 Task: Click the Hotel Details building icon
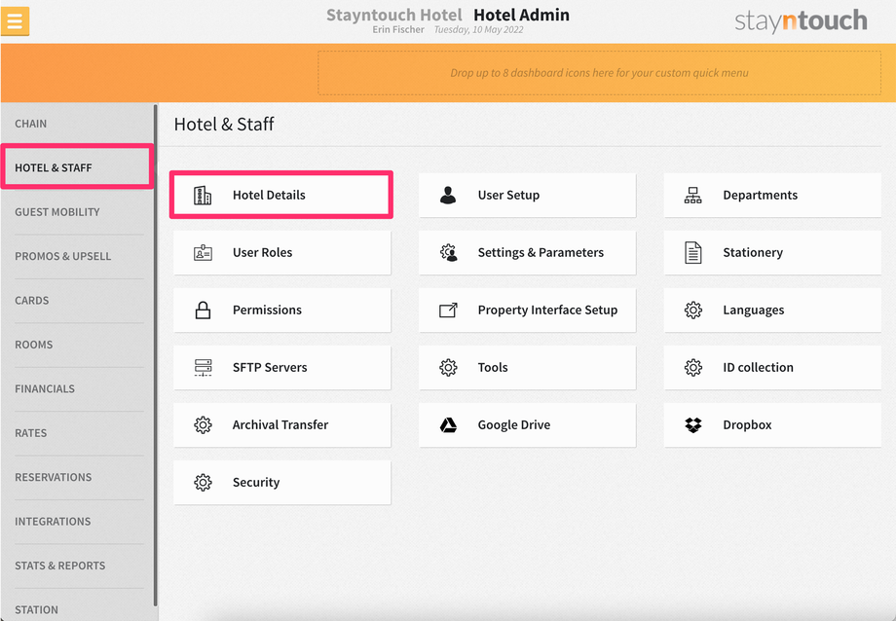203,196
